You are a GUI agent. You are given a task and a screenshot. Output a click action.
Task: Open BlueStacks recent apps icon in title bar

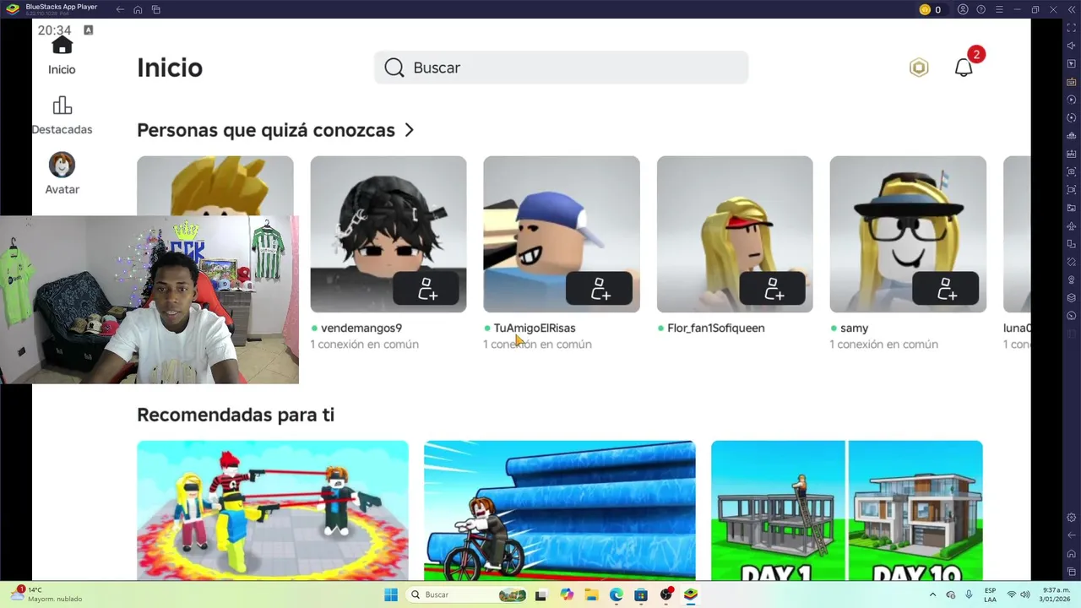[156, 9]
